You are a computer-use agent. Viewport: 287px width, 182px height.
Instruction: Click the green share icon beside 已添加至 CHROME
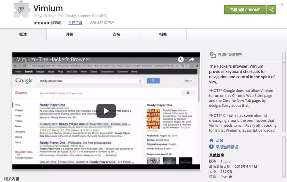pyautogui.click(x=271, y=10)
